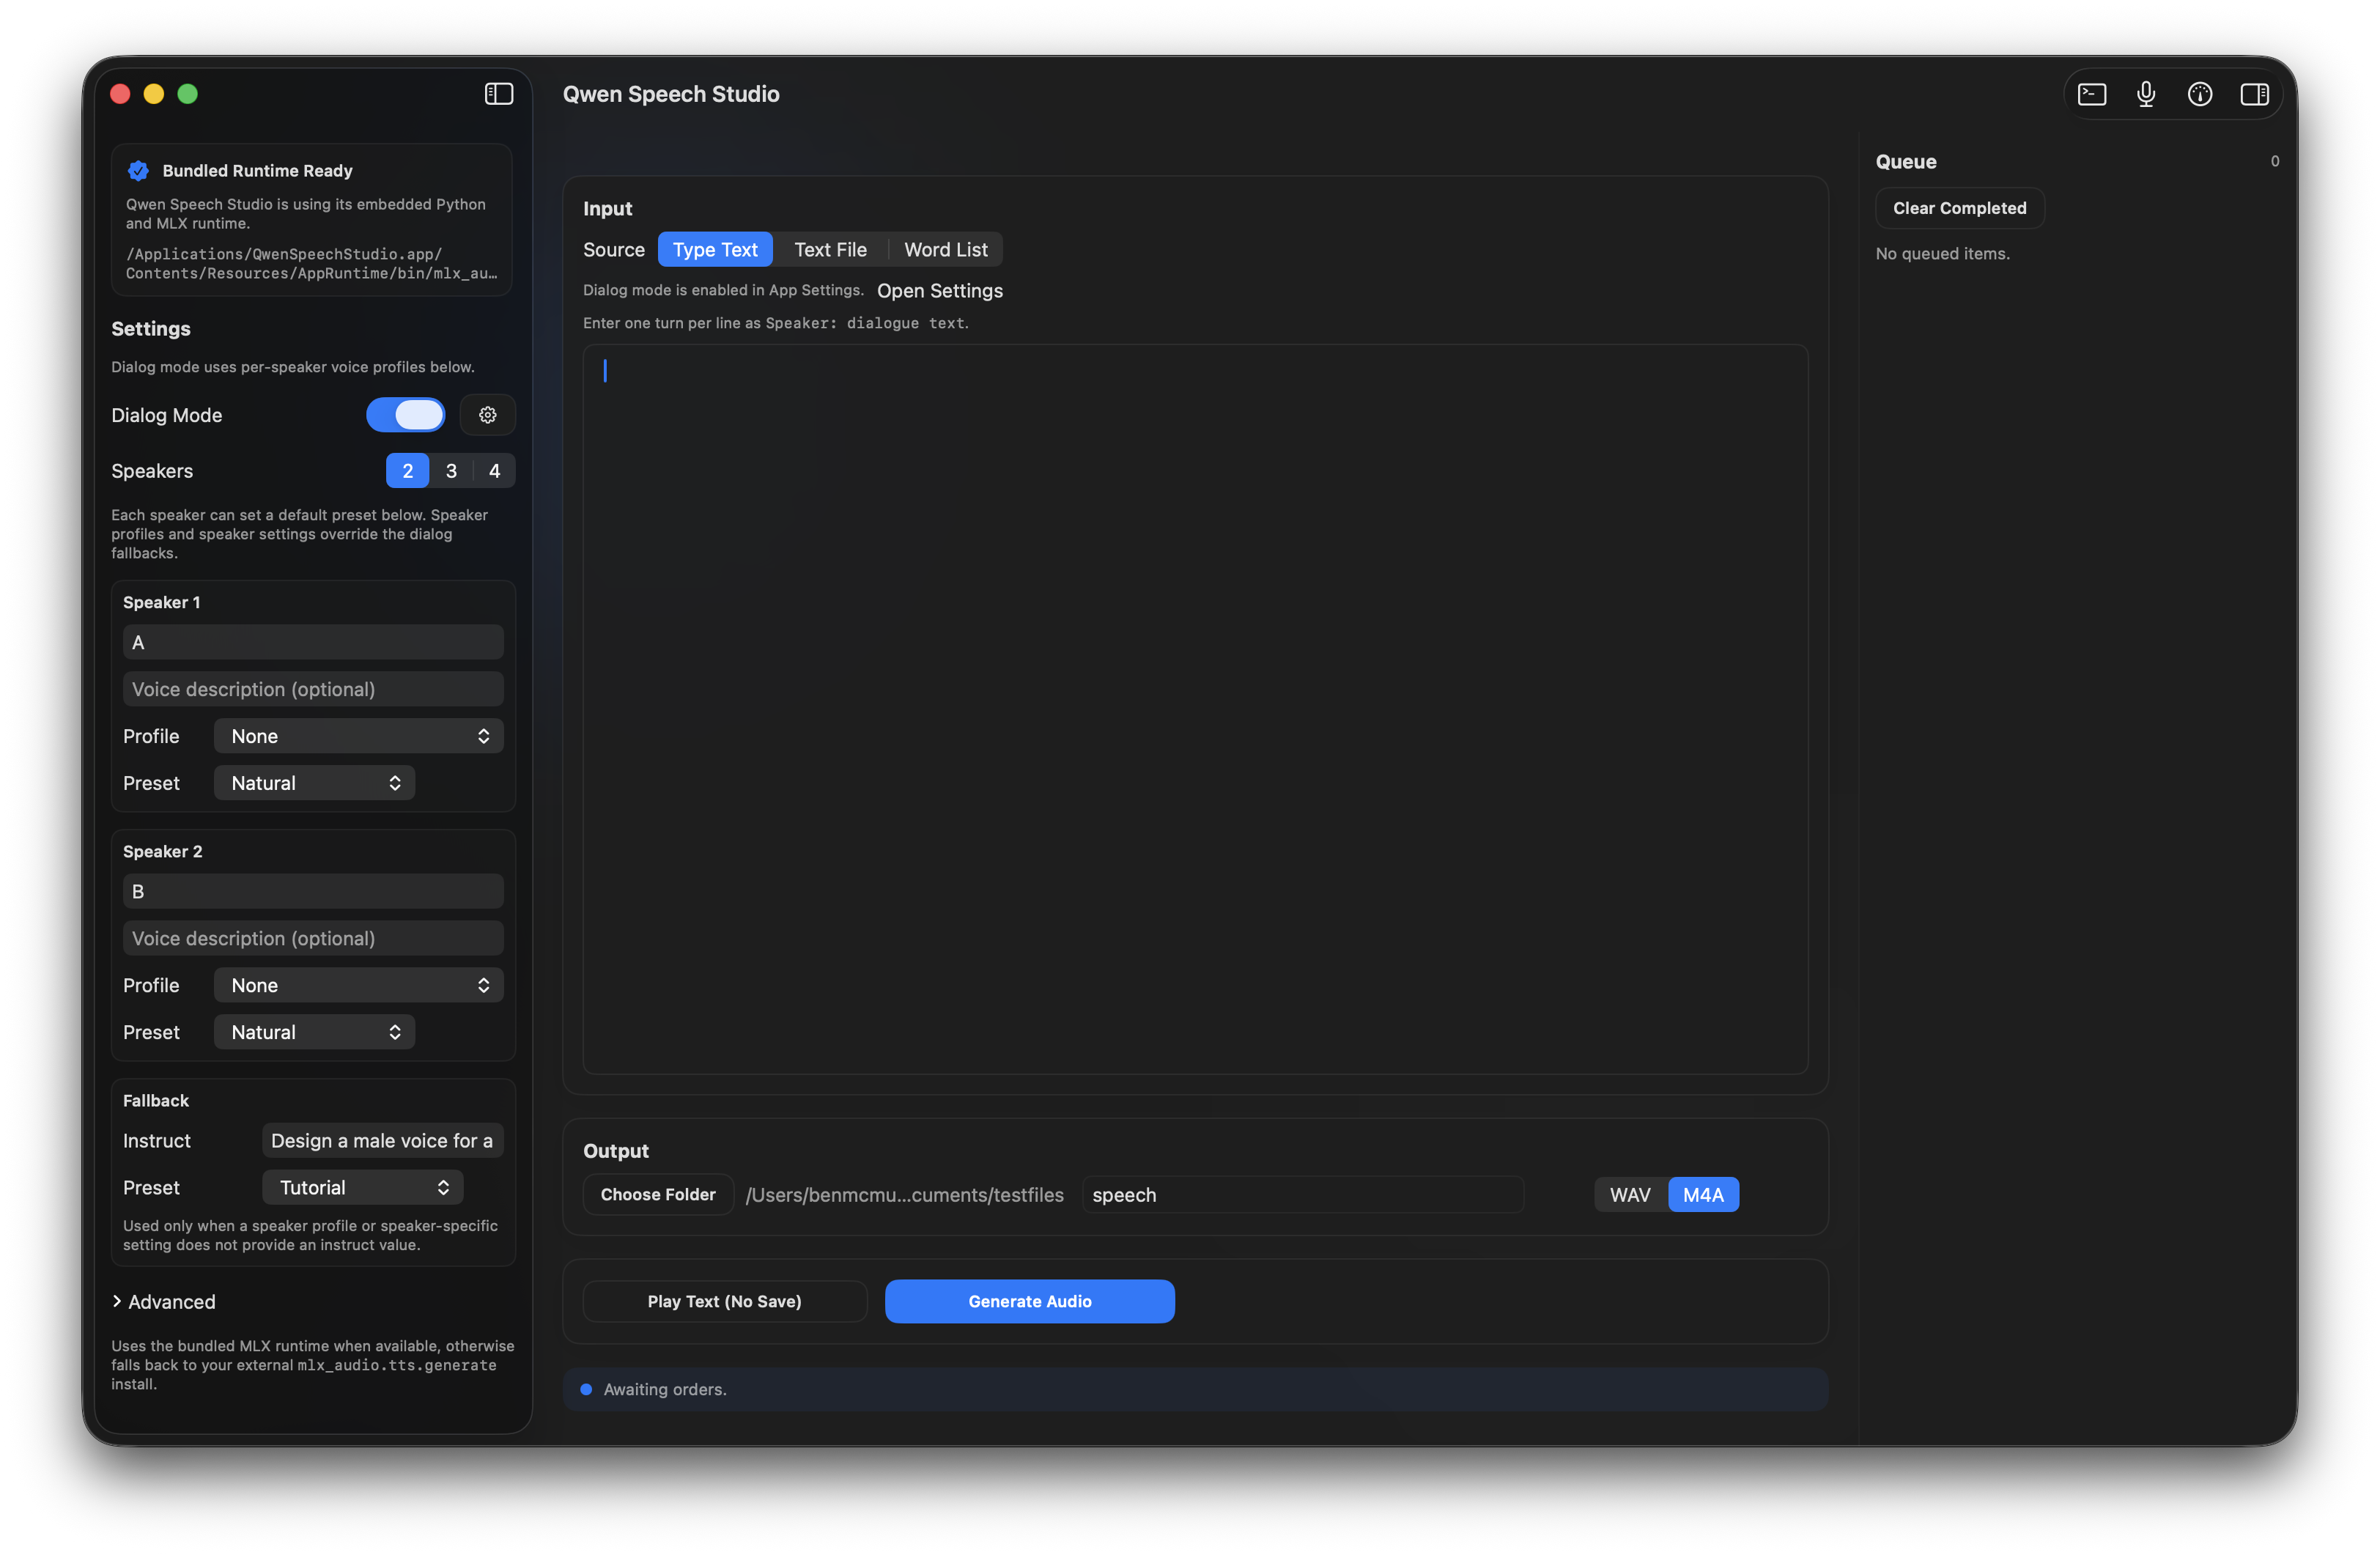This screenshot has height=1555, width=2380.
Task: Click the 'Qwen Speech Studio' title
Action: 671,94
